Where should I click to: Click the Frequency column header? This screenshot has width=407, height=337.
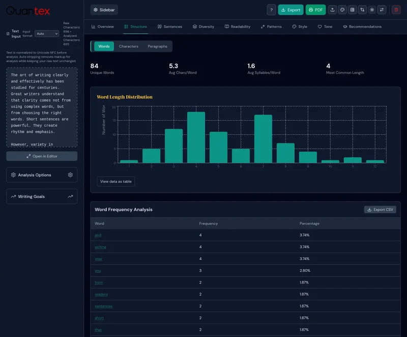208,223
